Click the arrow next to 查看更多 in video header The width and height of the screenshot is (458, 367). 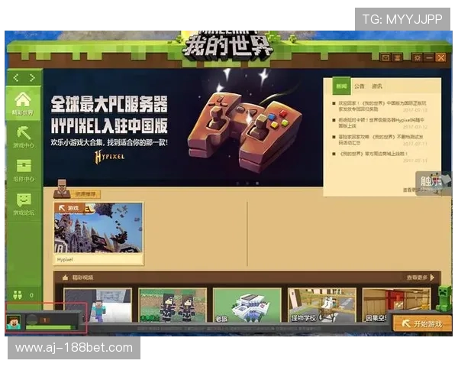coord(432,277)
